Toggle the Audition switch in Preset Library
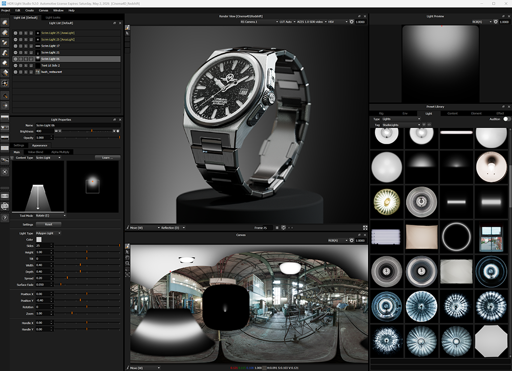 (507, 119)
